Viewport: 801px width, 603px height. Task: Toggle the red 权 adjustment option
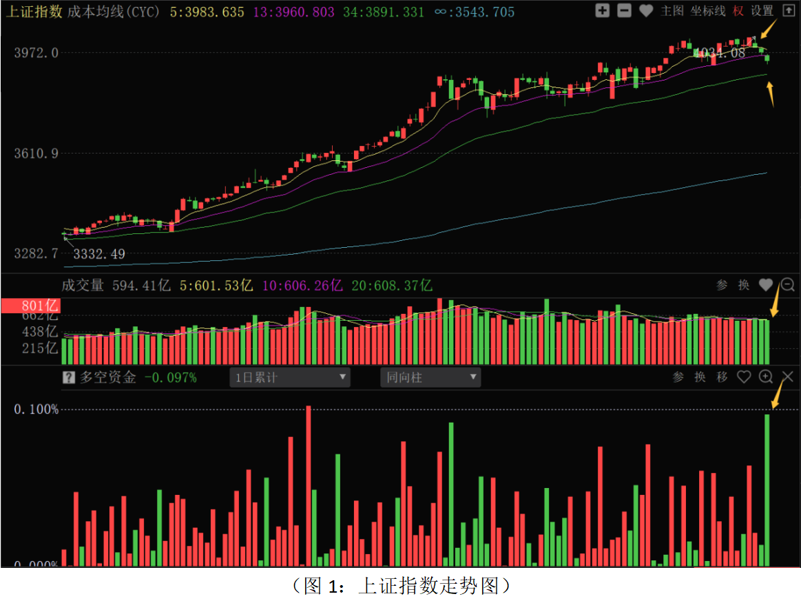click(x=738, y=10)
